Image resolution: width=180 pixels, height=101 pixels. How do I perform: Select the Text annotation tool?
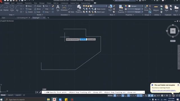[58, 8]
